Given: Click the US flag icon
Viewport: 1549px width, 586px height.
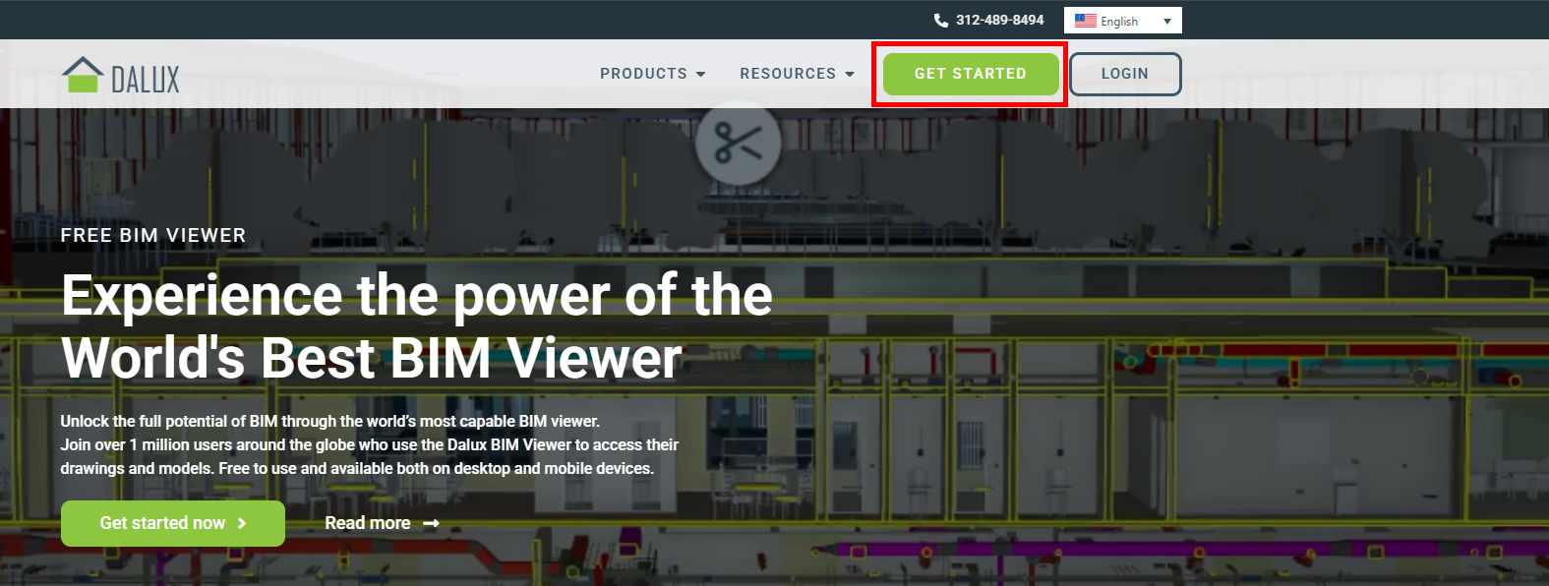Looking at the screenshot, I should click(x=1085, y=21).
